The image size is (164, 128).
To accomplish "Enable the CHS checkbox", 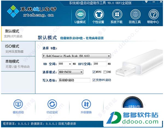I will pos(105,72).
